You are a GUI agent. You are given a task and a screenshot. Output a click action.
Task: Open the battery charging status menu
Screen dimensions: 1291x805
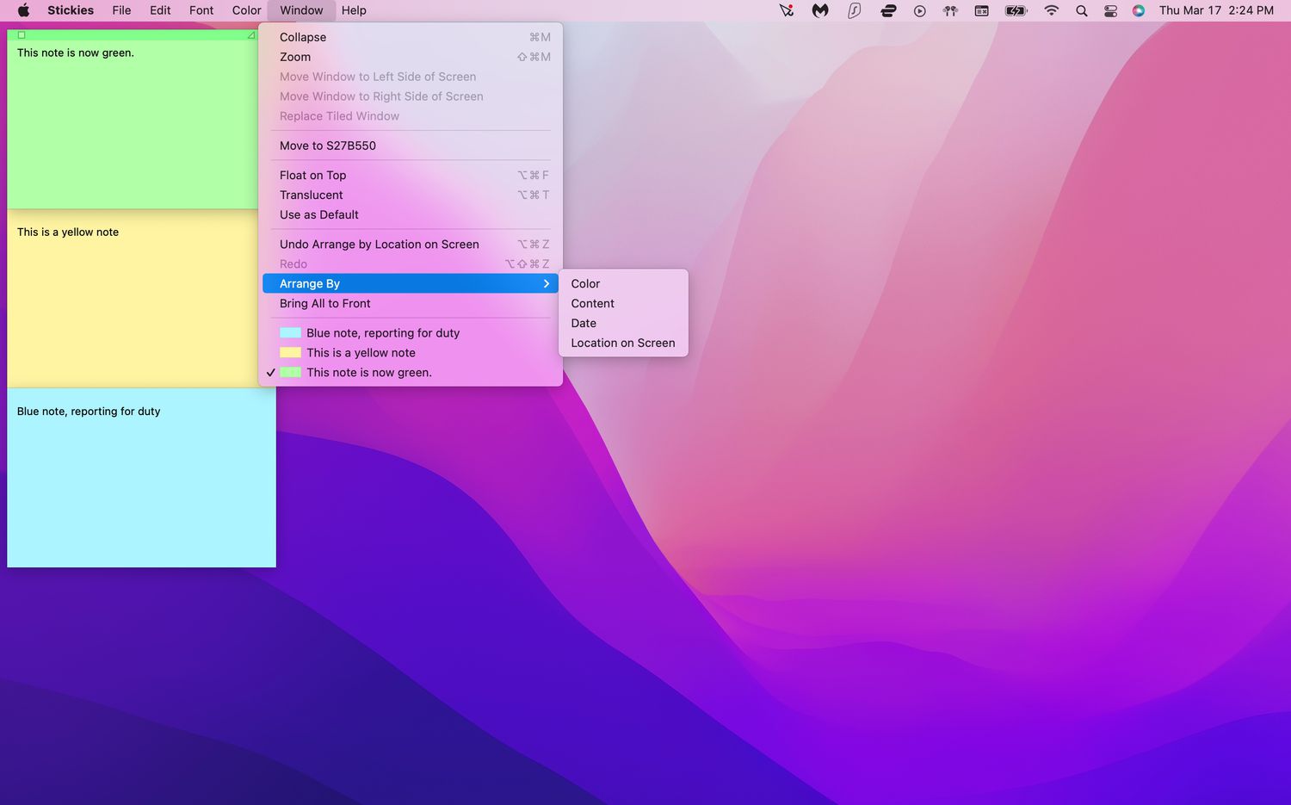pos(1014,11)
